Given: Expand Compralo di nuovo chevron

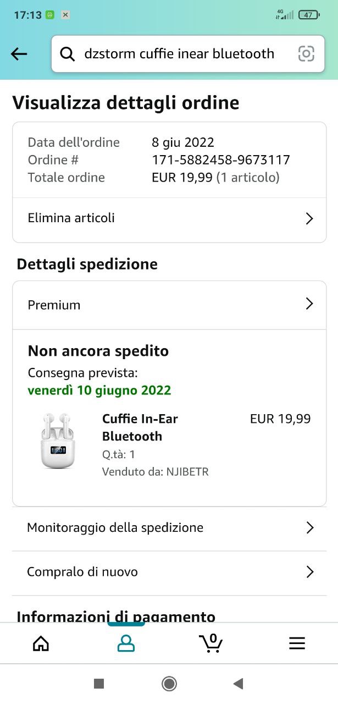Looking at the screenshot, I should pos(309,572).
